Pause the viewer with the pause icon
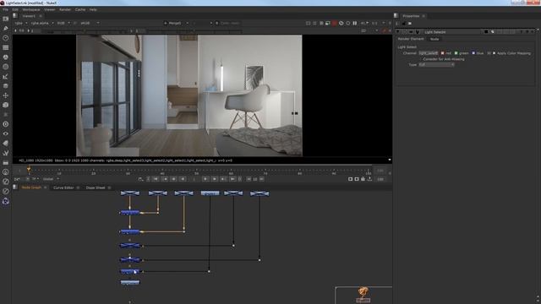Image resolution: width=541 pixels, height=304 pixels. (355, 23)
